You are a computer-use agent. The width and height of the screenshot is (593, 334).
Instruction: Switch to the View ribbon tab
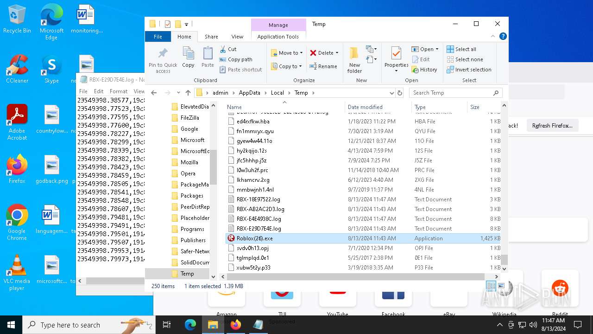point(237,37)
